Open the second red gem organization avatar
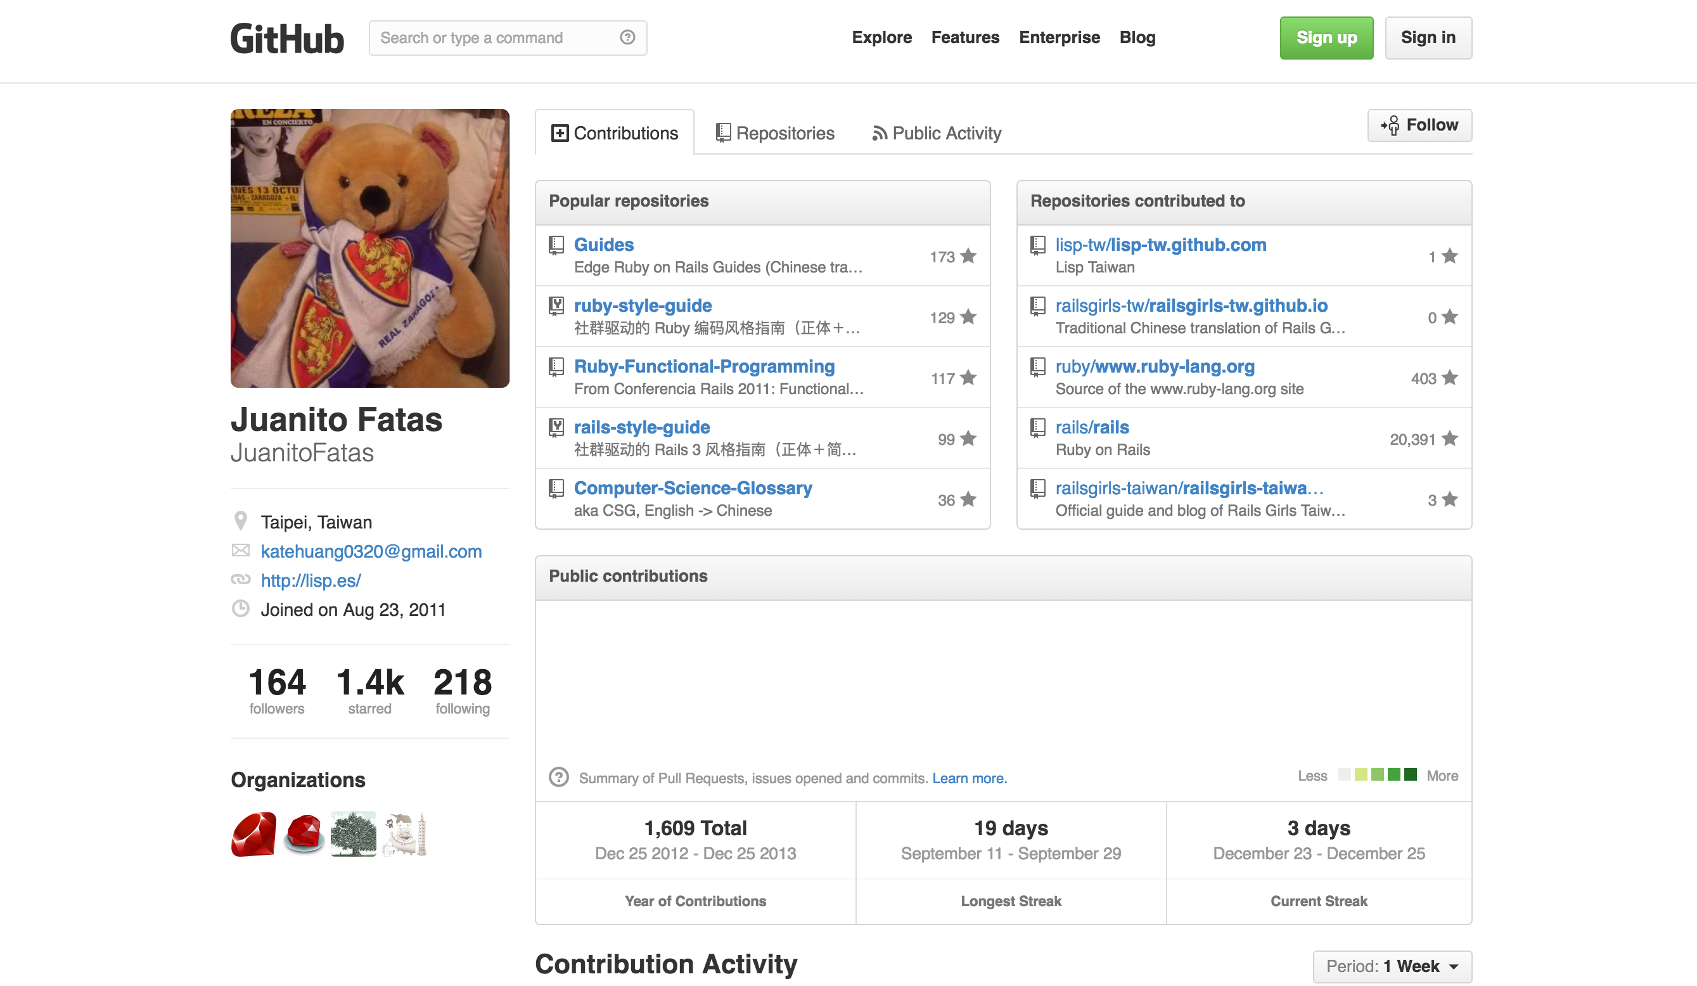 304,834
